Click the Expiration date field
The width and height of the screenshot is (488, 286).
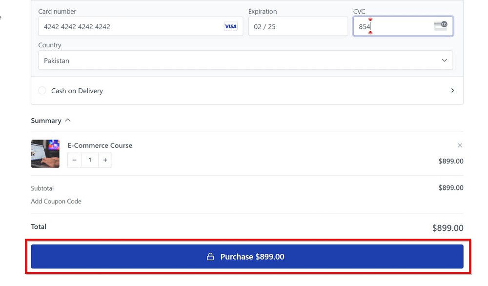point(298,26)
